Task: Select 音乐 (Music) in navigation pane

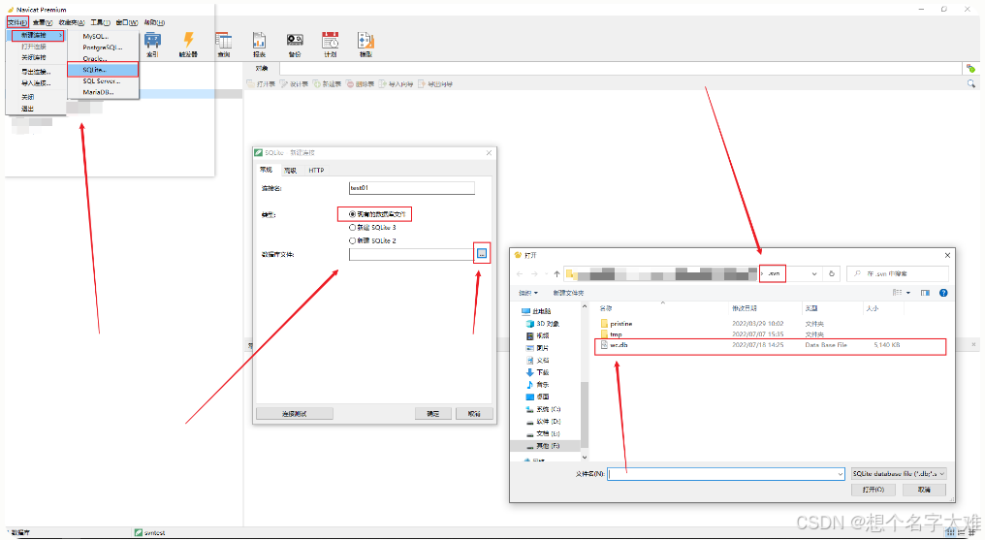Action: pos(538,384)
